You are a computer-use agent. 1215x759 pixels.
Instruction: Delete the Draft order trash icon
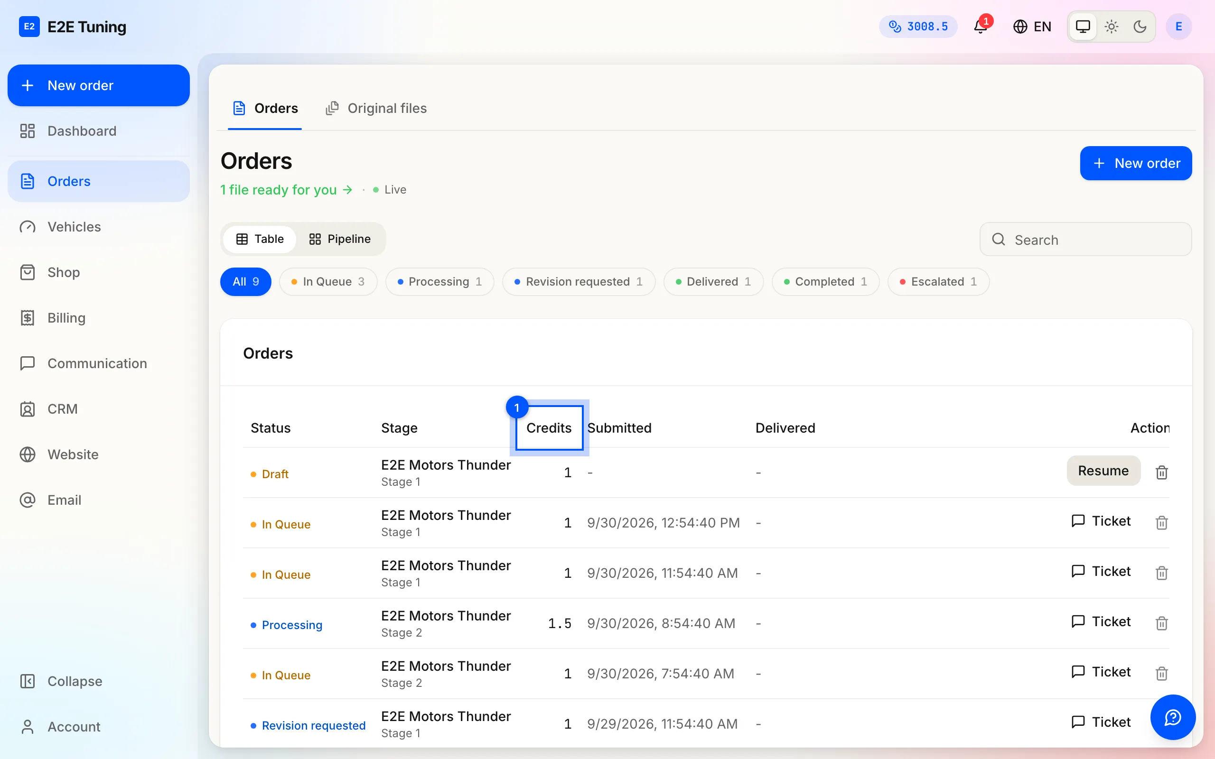point(1161,472)
